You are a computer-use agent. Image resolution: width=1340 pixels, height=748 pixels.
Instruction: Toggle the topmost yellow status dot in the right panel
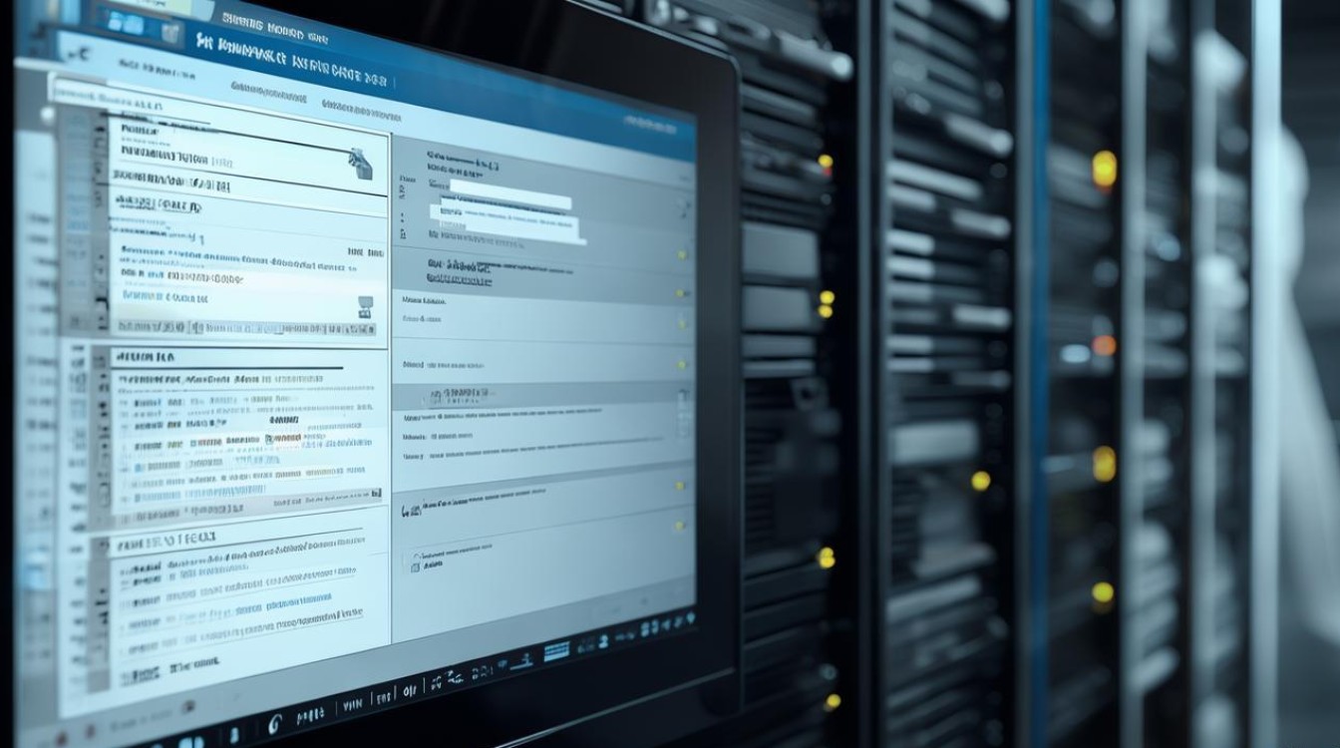click(682, 254)
